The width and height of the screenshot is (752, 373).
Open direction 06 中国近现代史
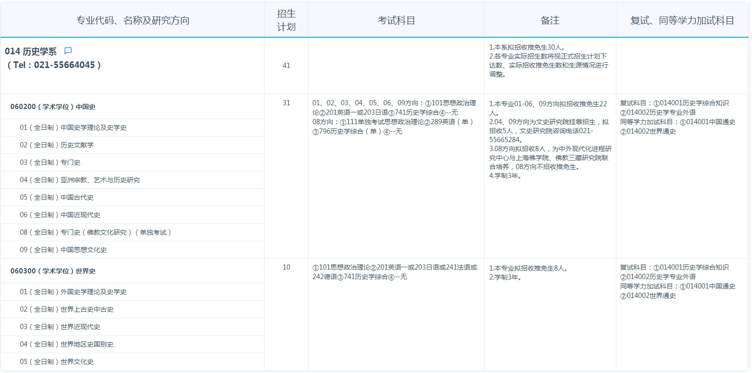pos(60,215)
